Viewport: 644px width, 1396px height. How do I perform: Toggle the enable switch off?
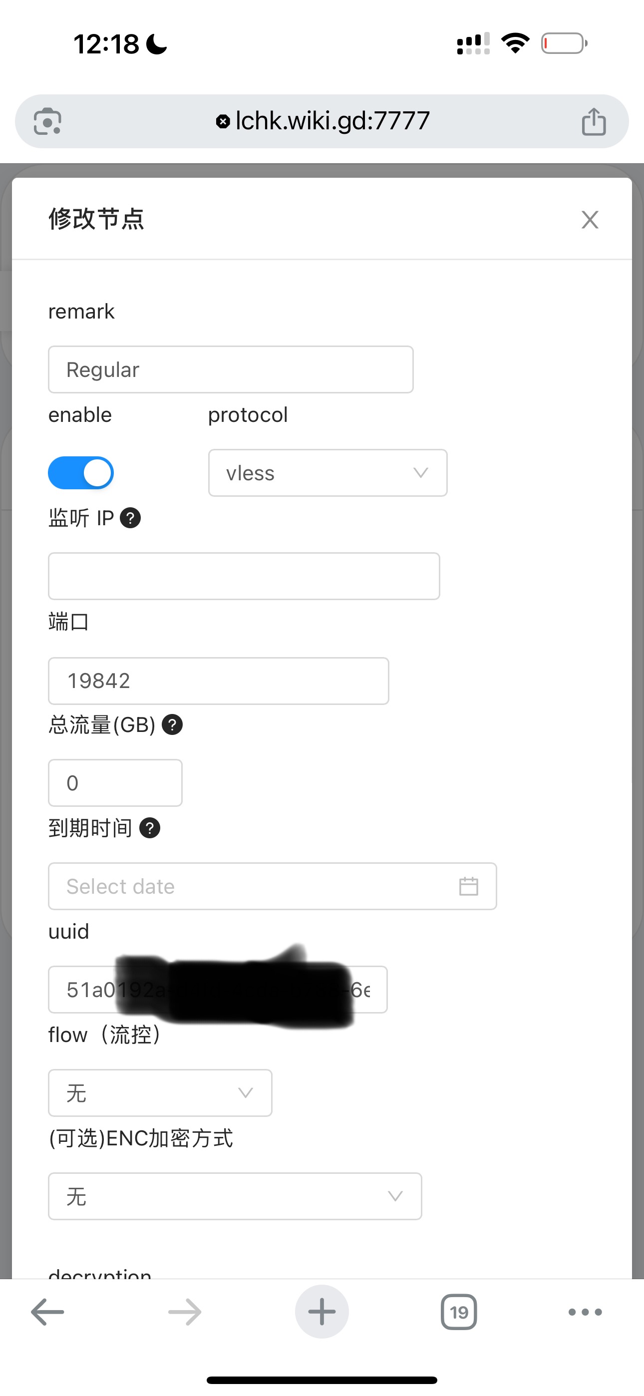tap(81, 472)
